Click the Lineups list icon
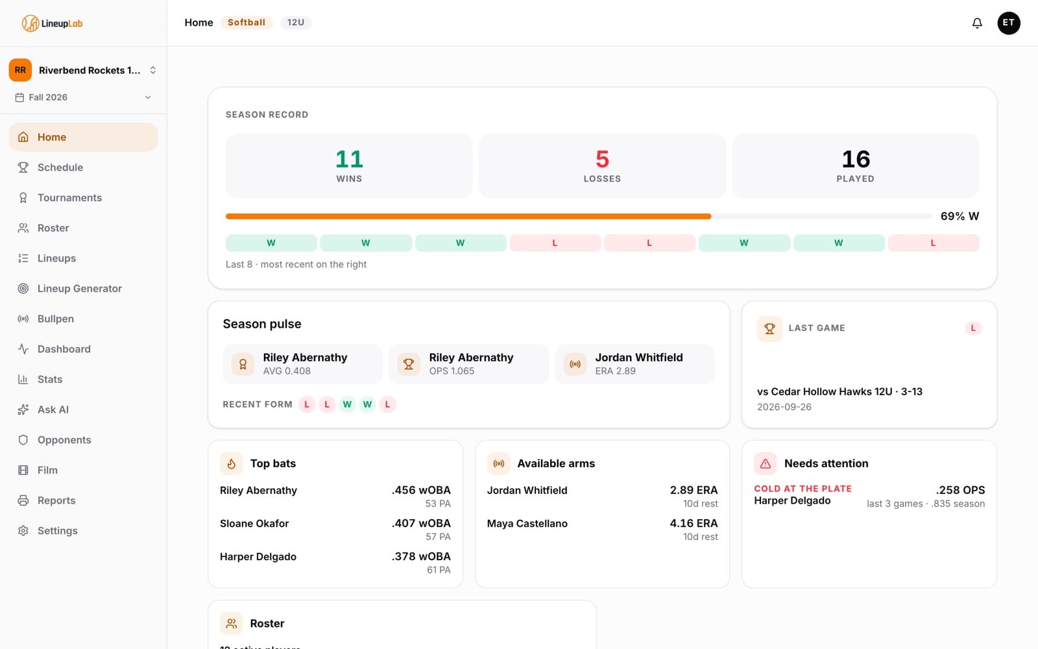Screen dimensions: 1038x649 (23, 258)
